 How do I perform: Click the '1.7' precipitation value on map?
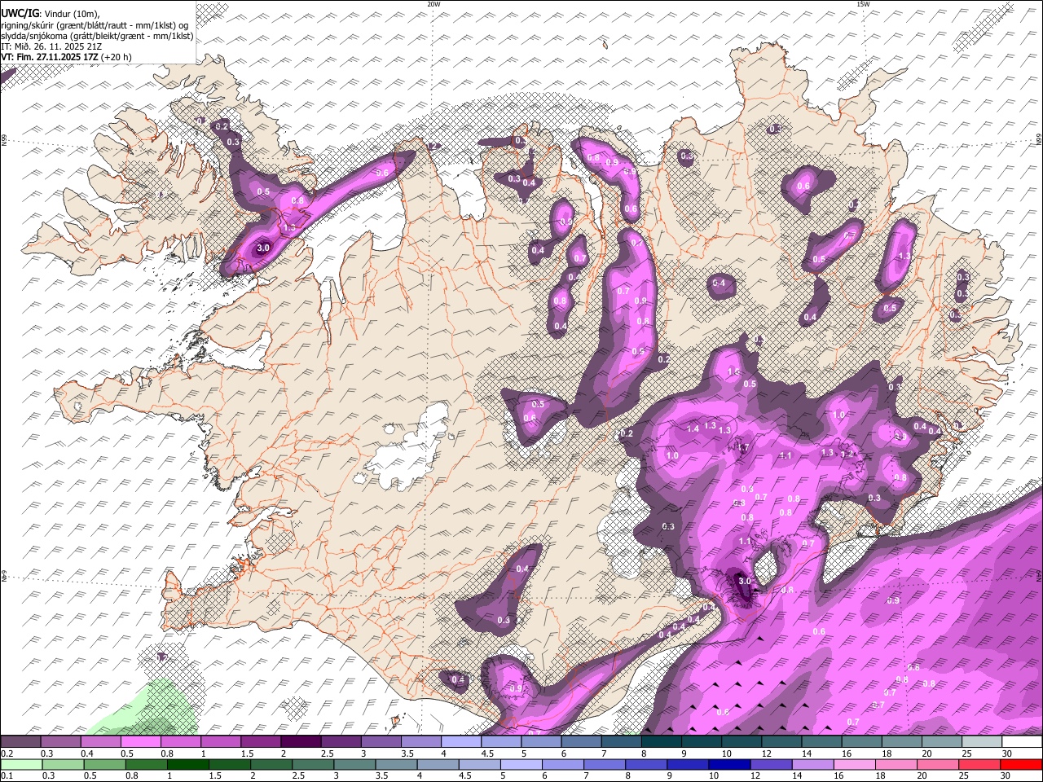[x=742, y=448]
